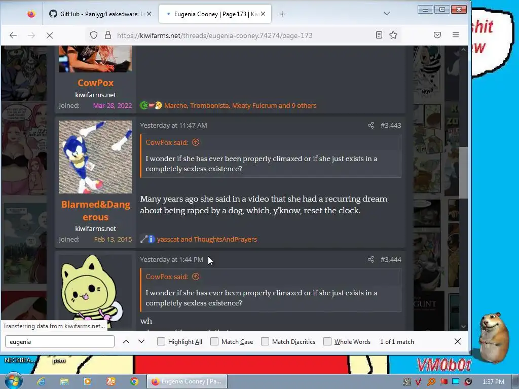
Task: Click the magnifier tray icon
Action: coord(431,382)
